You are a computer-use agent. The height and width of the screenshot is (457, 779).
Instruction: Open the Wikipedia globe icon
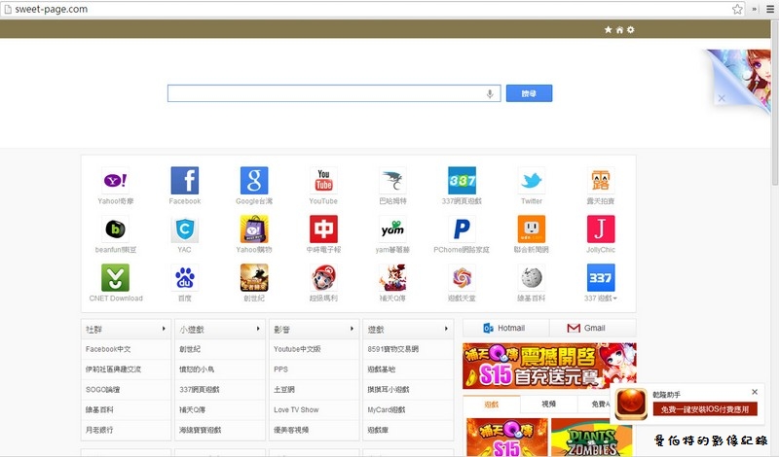[x=531, y=278]
